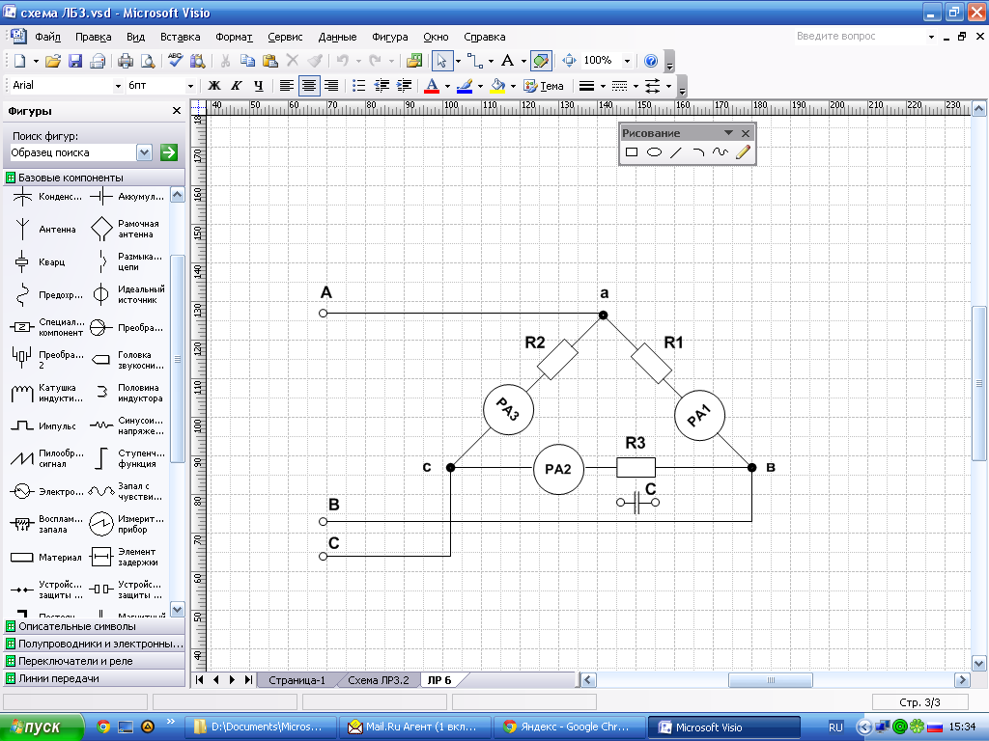Delete selection with X icon
989x741 pixels.
(292, 61)
